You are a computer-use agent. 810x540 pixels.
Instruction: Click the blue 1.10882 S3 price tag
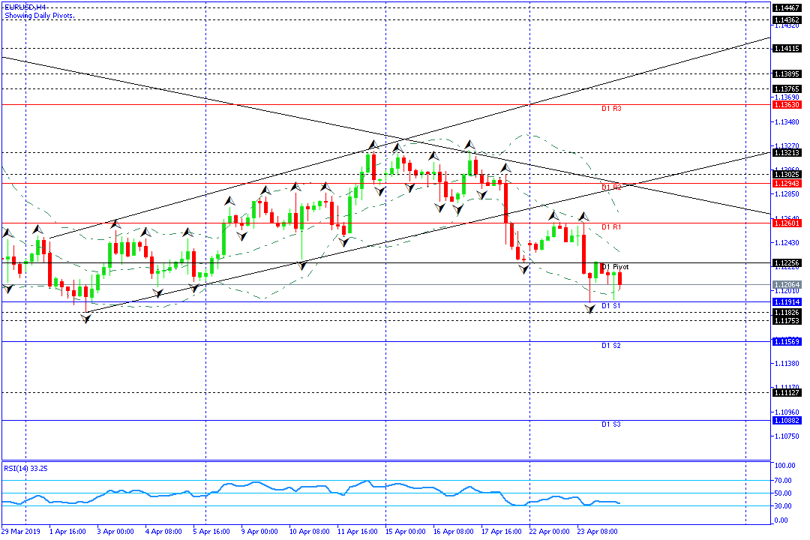tap(786, 421)
